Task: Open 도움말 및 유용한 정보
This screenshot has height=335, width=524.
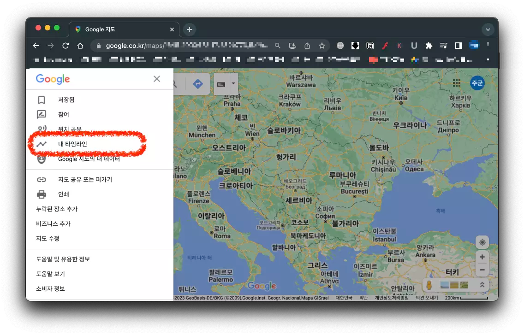Action: 63,259
